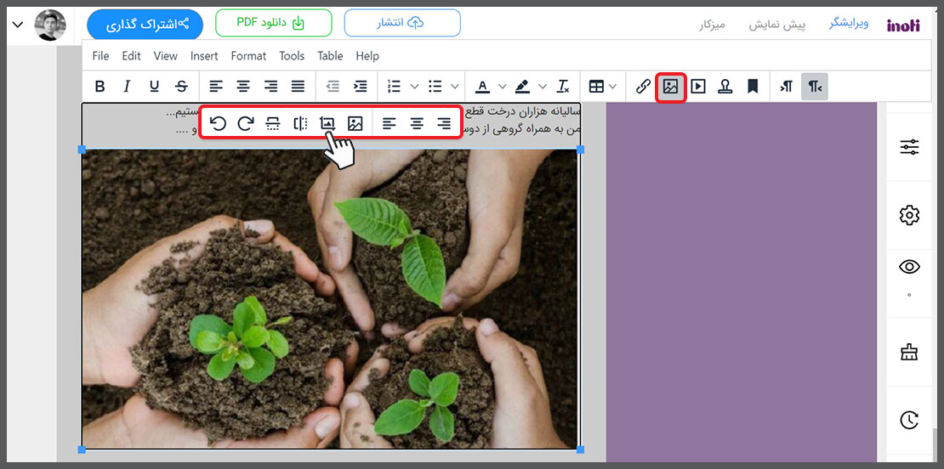Clear formatting with the Tx icon
944x469 pixels.
[x=563, y=86]
